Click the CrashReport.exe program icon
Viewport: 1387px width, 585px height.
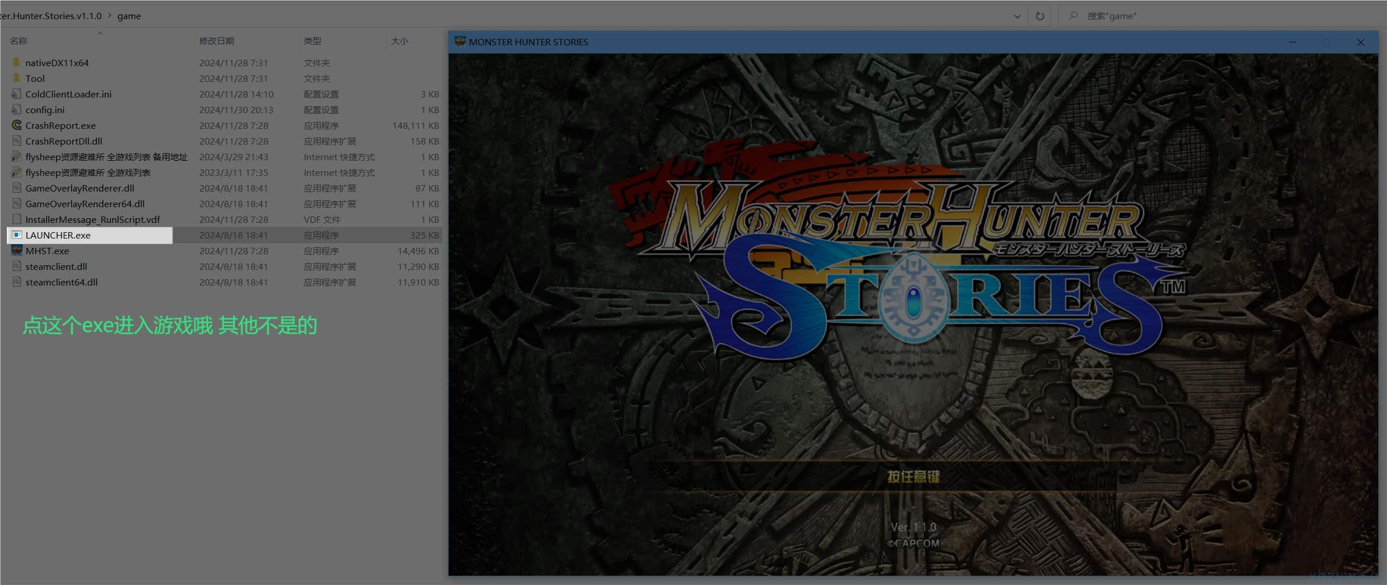pyautogui.click(x=16, y=125)
